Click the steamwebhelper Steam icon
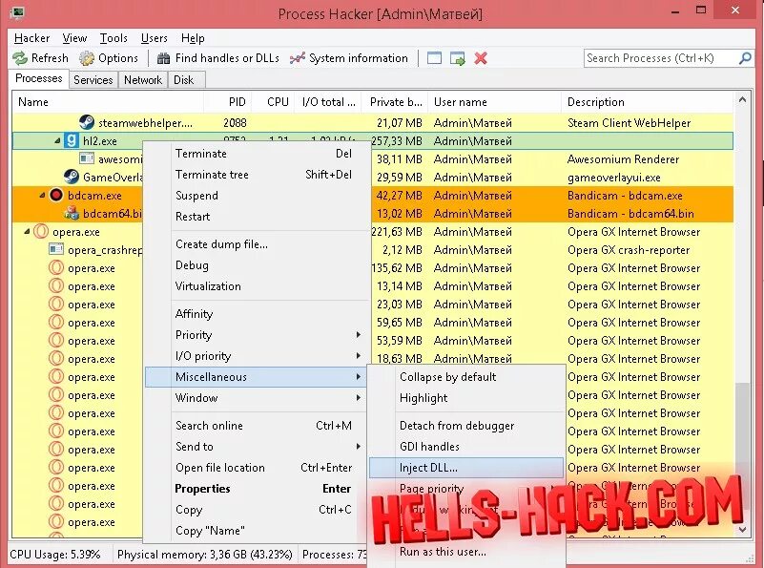The width and height of the screenshot is (764, 568). pos(87,122)
